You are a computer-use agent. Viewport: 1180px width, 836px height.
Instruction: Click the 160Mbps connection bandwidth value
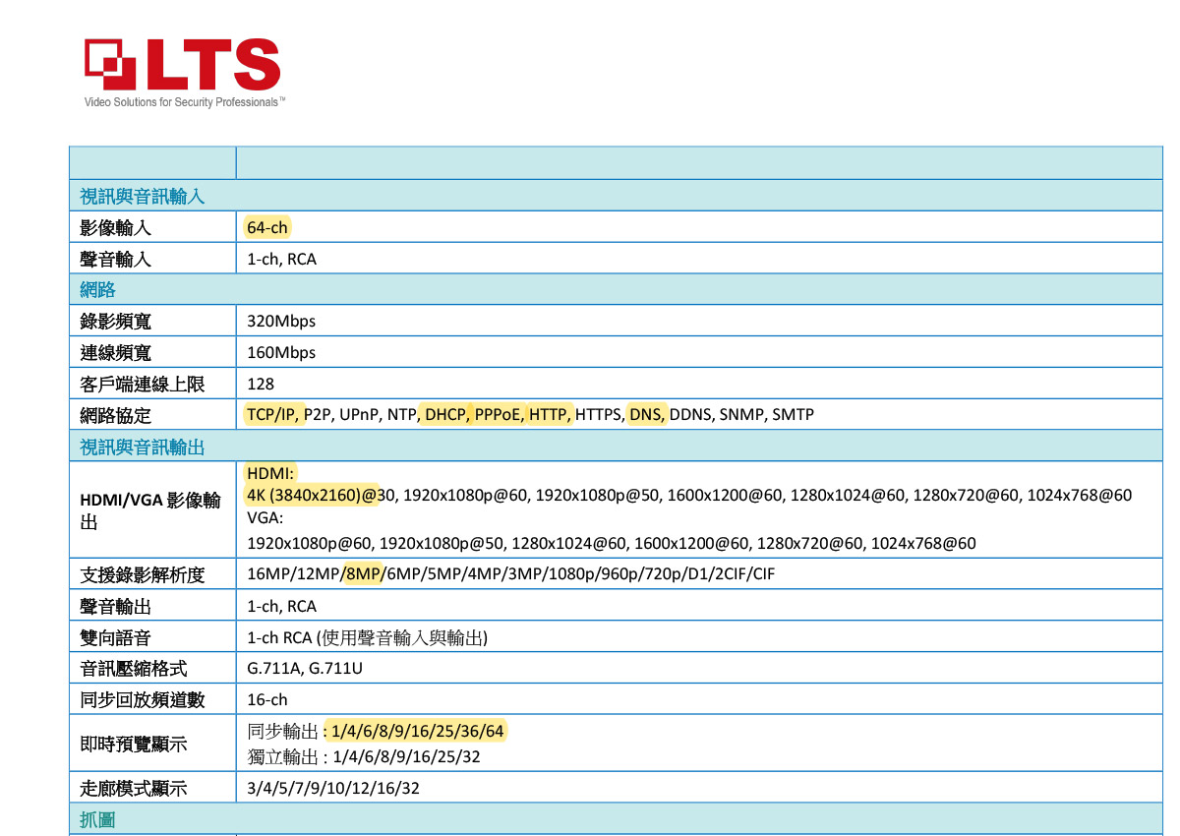pyautogui.click(x=281, y=353)
